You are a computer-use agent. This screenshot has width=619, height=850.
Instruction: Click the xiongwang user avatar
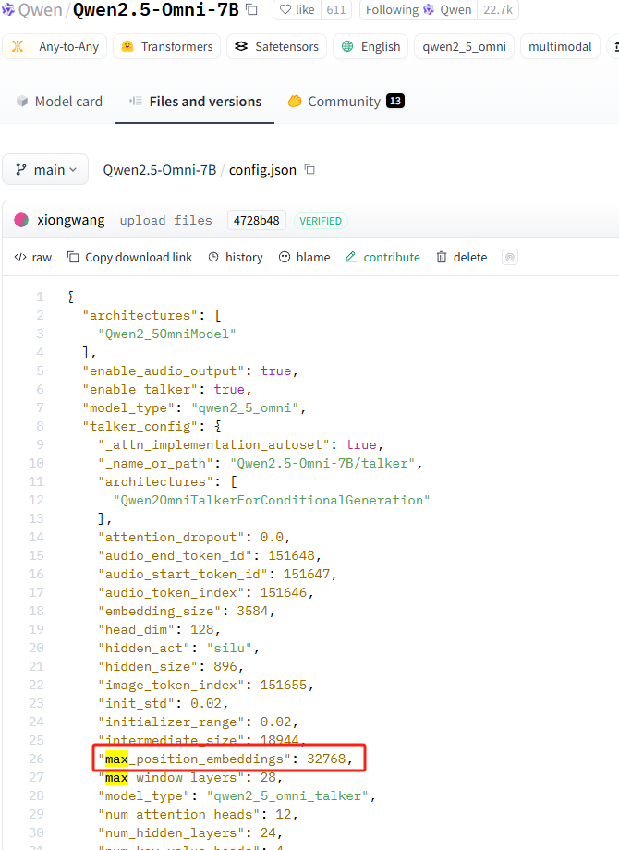21,220
